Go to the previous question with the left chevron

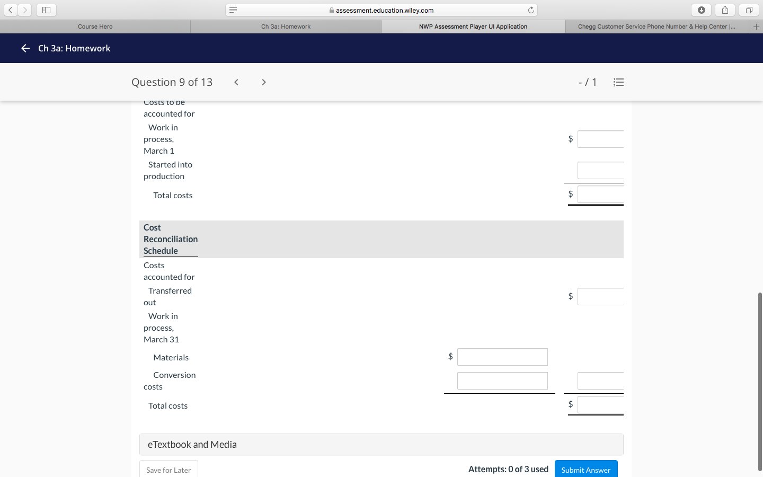click(x=236, y=82)
